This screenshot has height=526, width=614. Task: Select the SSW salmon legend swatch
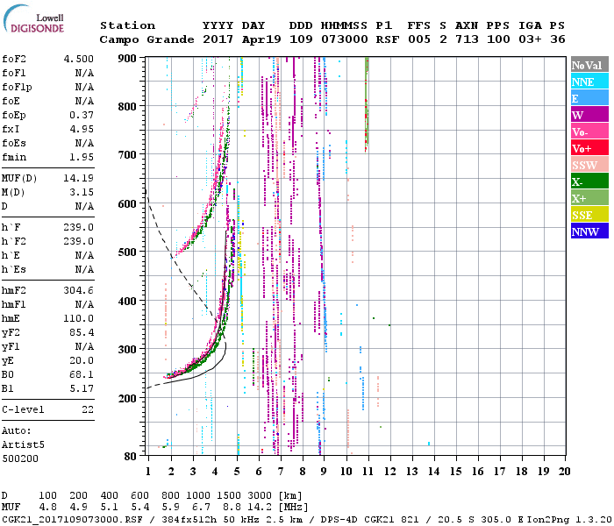589,165
